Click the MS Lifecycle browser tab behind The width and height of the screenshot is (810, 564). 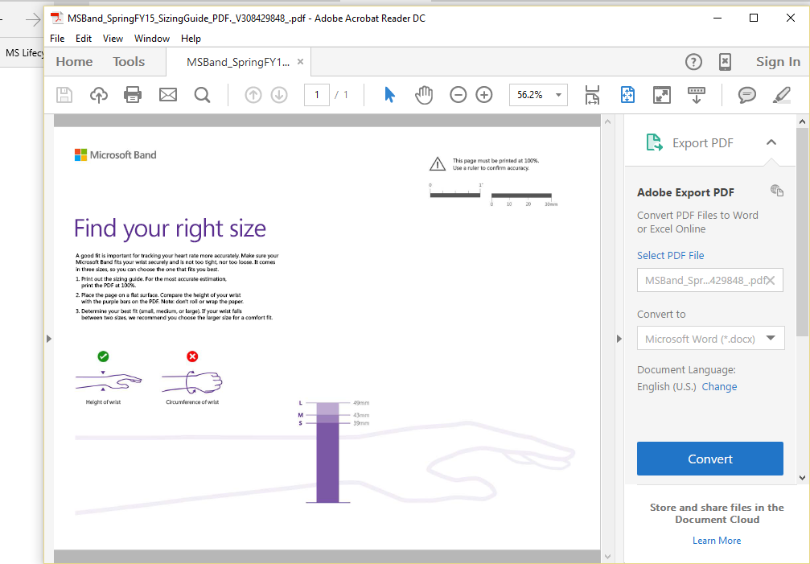click(24, 52)
